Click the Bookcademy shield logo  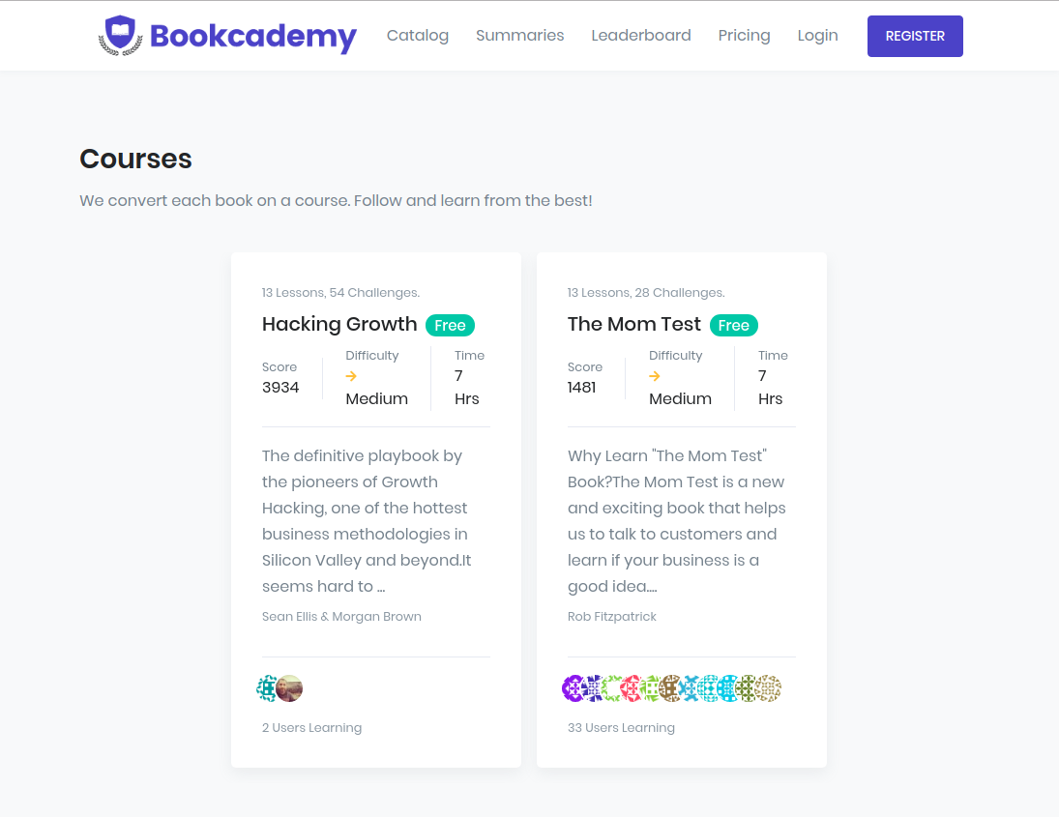[120, 35]
